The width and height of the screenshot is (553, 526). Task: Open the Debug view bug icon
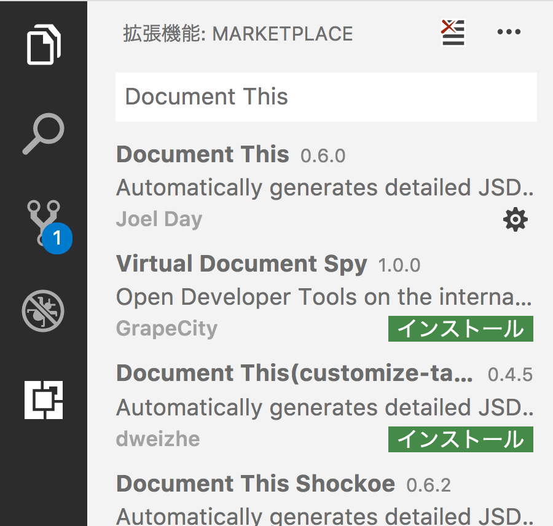(x=43, y=311)
